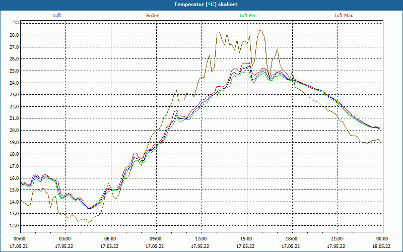Click the 21:00 time axis label

click(x=337, y=239)
